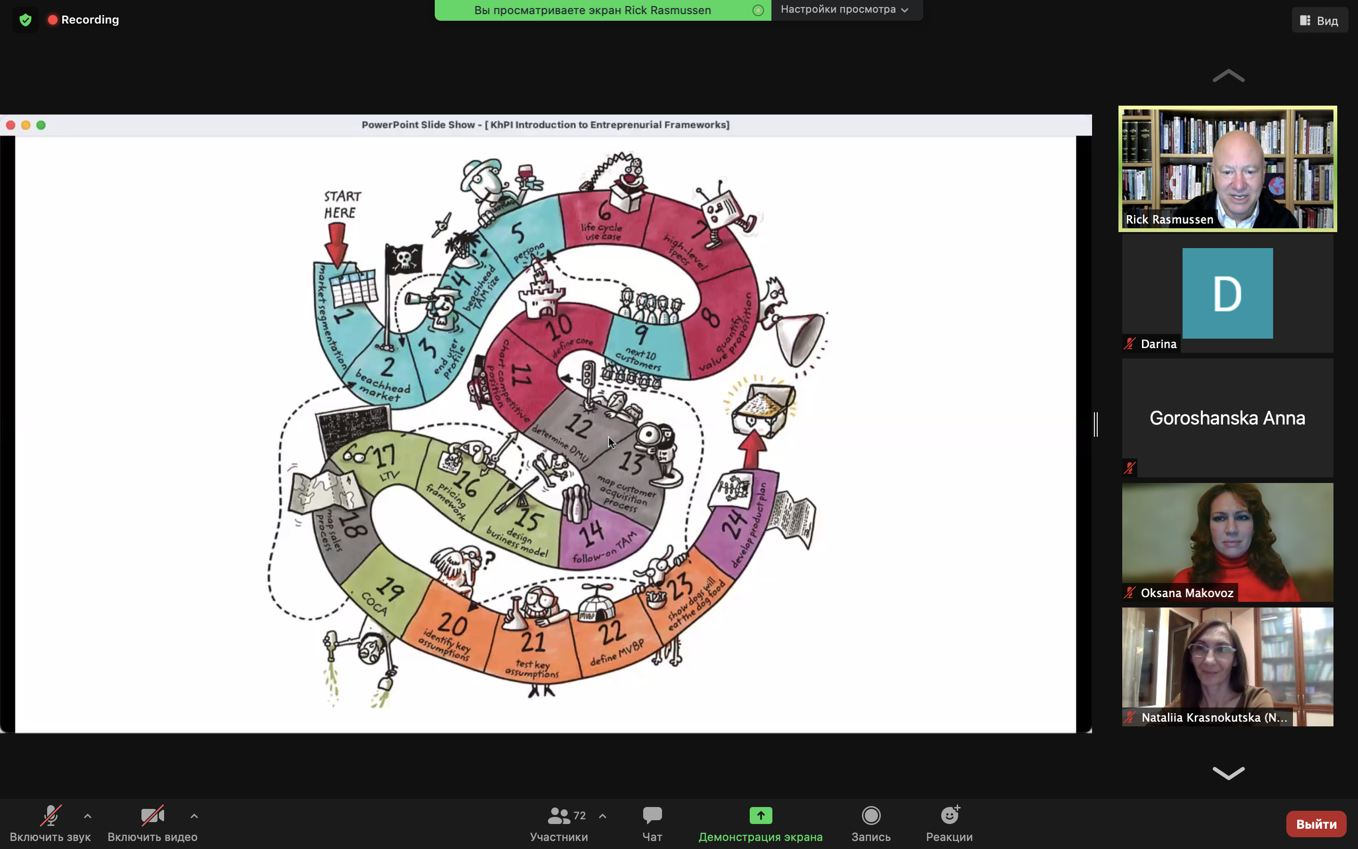Select Rick Rasmussen's video thumbnail

(1227, 168)
